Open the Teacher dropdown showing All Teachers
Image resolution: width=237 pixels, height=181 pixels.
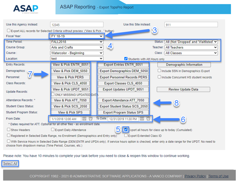191,48
